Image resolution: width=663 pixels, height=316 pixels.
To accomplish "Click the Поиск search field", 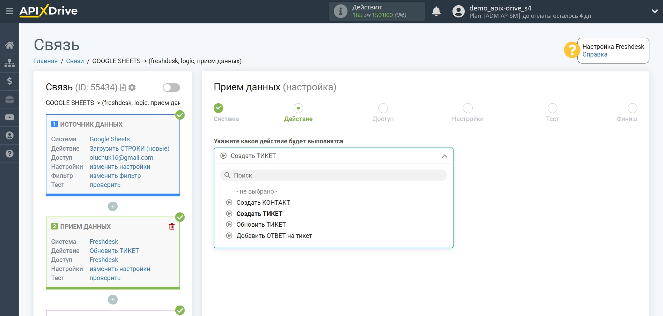I will pyautogui.click(x=333, y=175).
